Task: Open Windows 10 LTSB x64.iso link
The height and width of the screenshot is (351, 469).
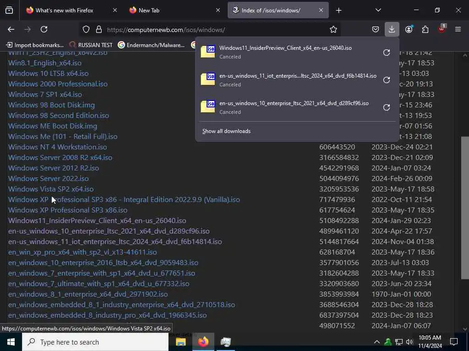Action: [x=49, y=74]
